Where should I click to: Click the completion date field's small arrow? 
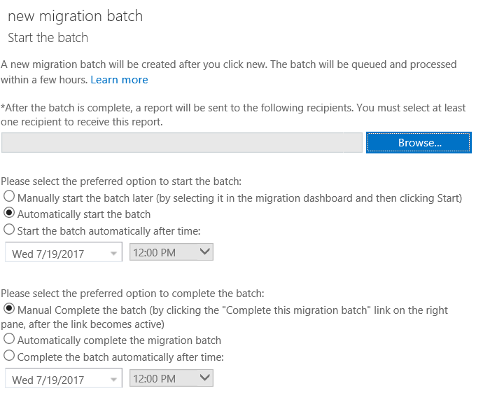click(113, 380)
